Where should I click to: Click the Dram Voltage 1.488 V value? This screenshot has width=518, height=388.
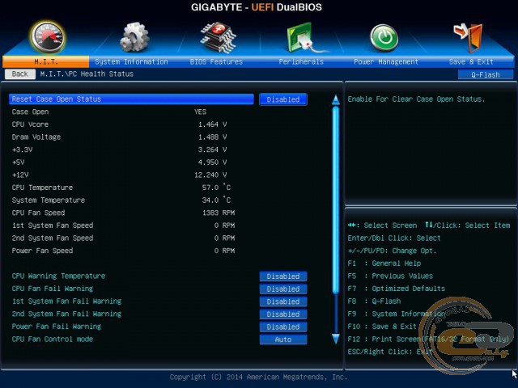coord(212,137)
